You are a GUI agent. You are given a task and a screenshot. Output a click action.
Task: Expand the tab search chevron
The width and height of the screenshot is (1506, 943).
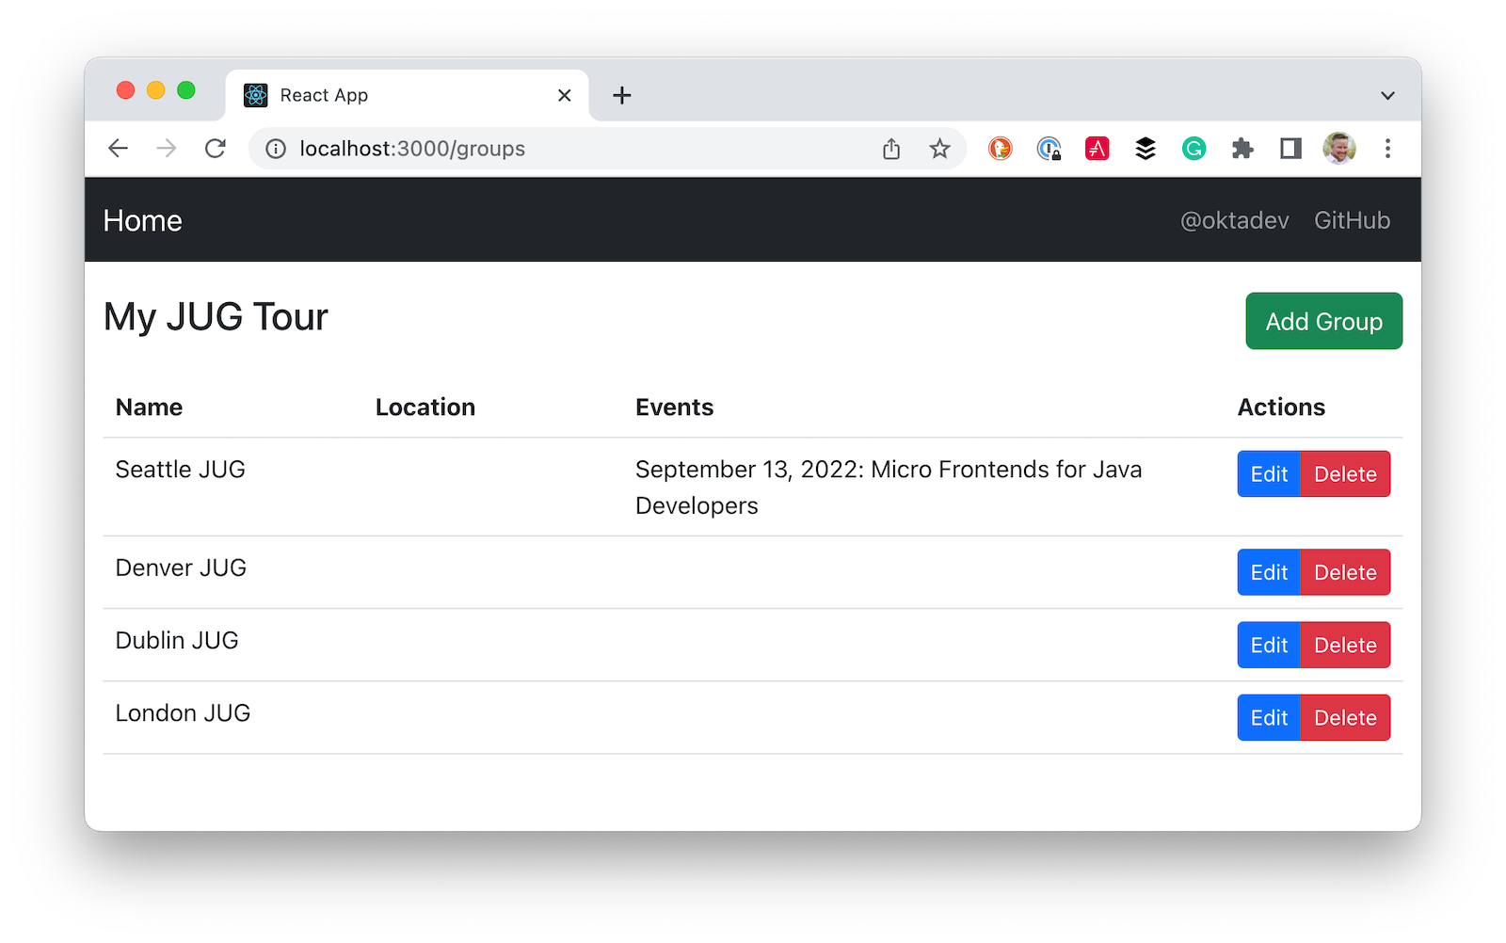click(1387, 96)
